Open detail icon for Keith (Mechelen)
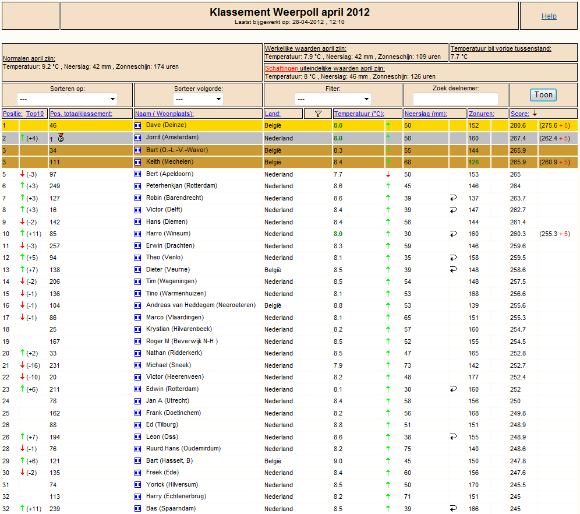580x514 pixels. [137, 162]
